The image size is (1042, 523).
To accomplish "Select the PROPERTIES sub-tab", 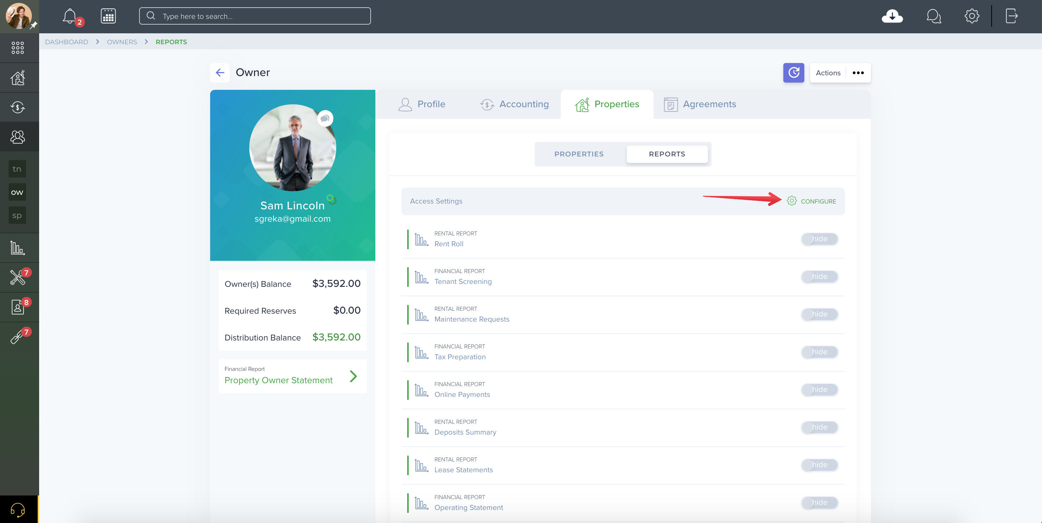I will [x=579, y=154].
